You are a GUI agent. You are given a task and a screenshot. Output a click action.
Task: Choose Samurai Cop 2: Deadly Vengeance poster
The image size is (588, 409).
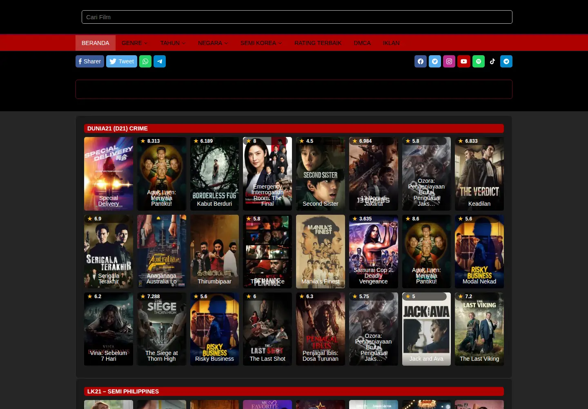tap(374, 252)
